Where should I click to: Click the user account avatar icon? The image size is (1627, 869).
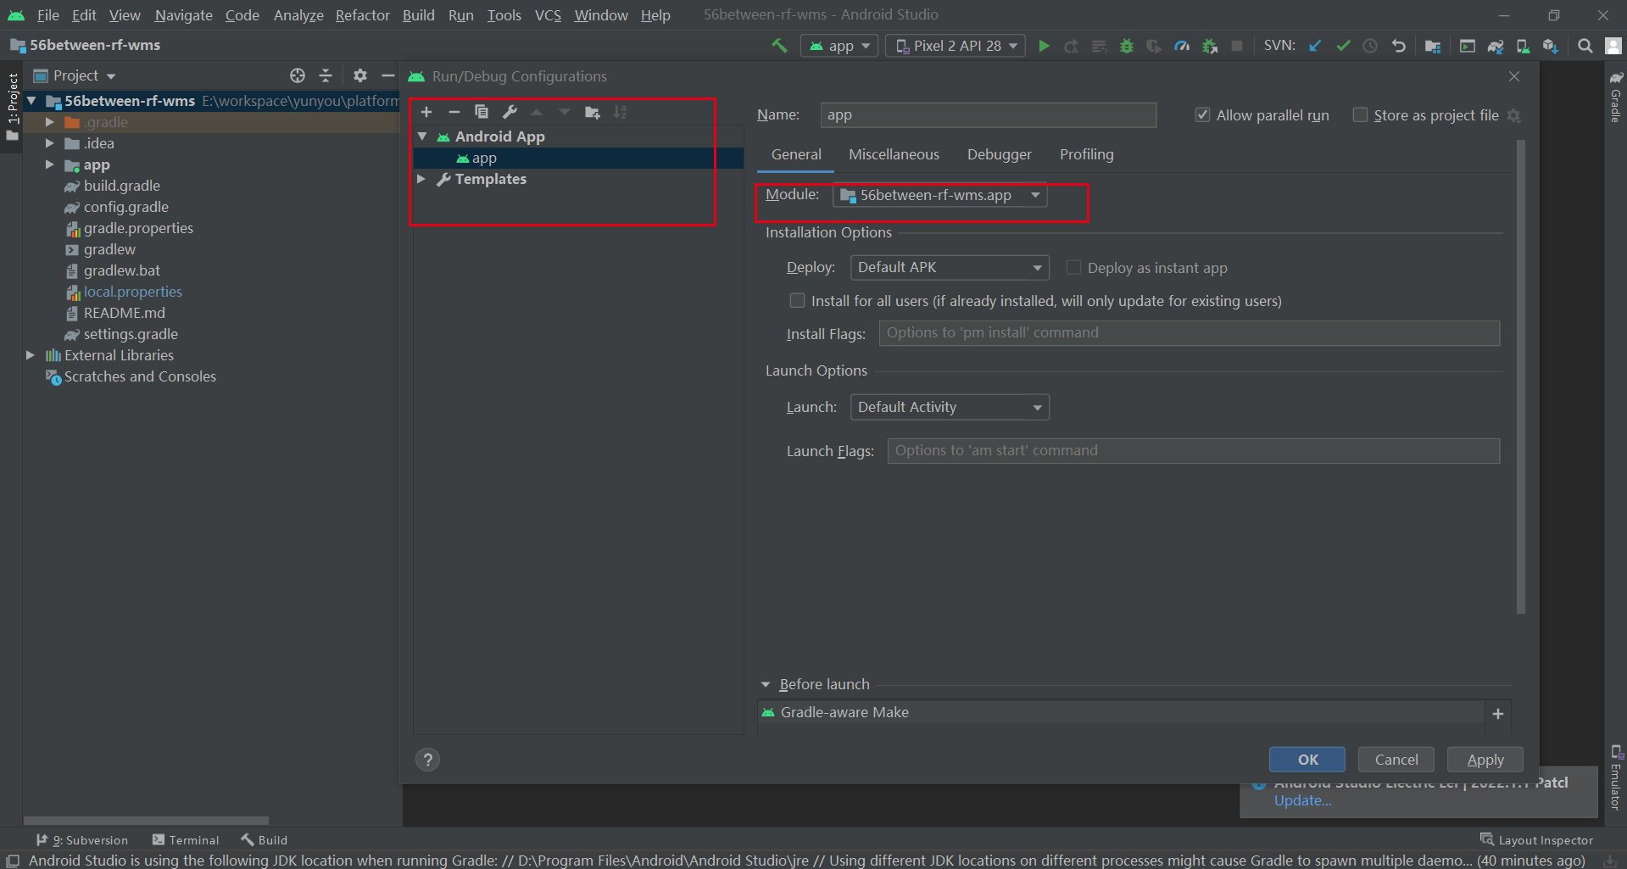(x=1613, y=46)
